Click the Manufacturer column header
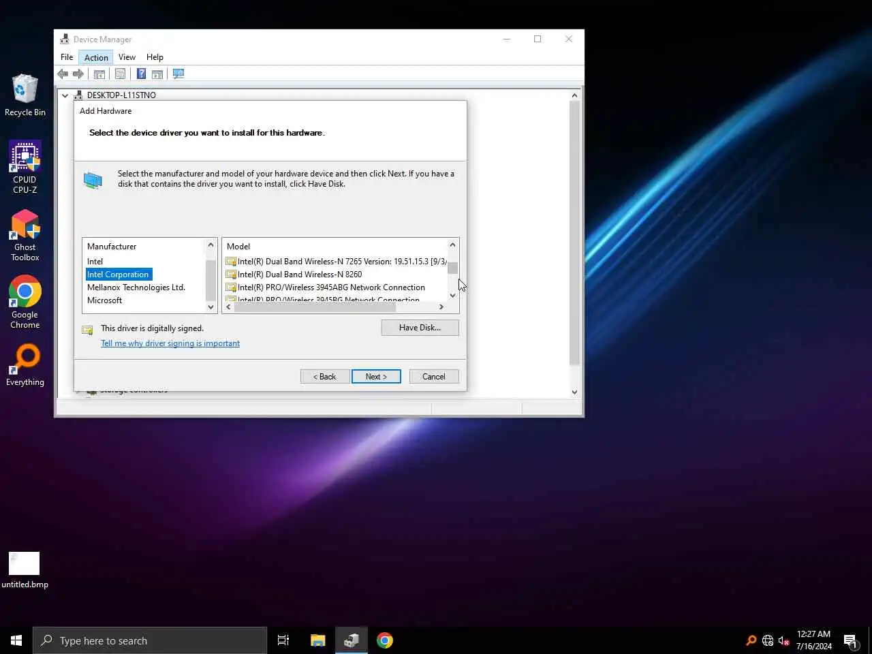The image size is (872, 654). coord(112,247)
